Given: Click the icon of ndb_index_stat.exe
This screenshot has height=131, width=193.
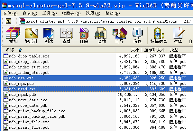Looking at the screenshot, I should (x=6, y=67).
